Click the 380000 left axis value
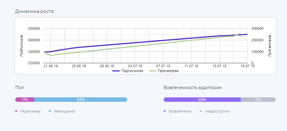Screen dimensions: 287x131 click(x=34, y=29)
